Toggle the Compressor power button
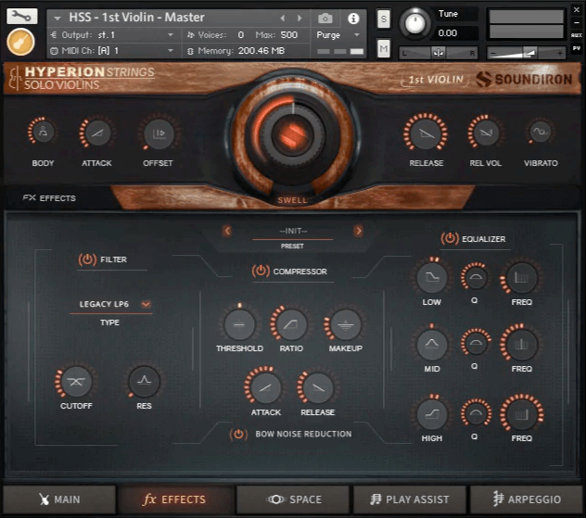The width and height of the screenshot is (586, 518). coord(261,271)
